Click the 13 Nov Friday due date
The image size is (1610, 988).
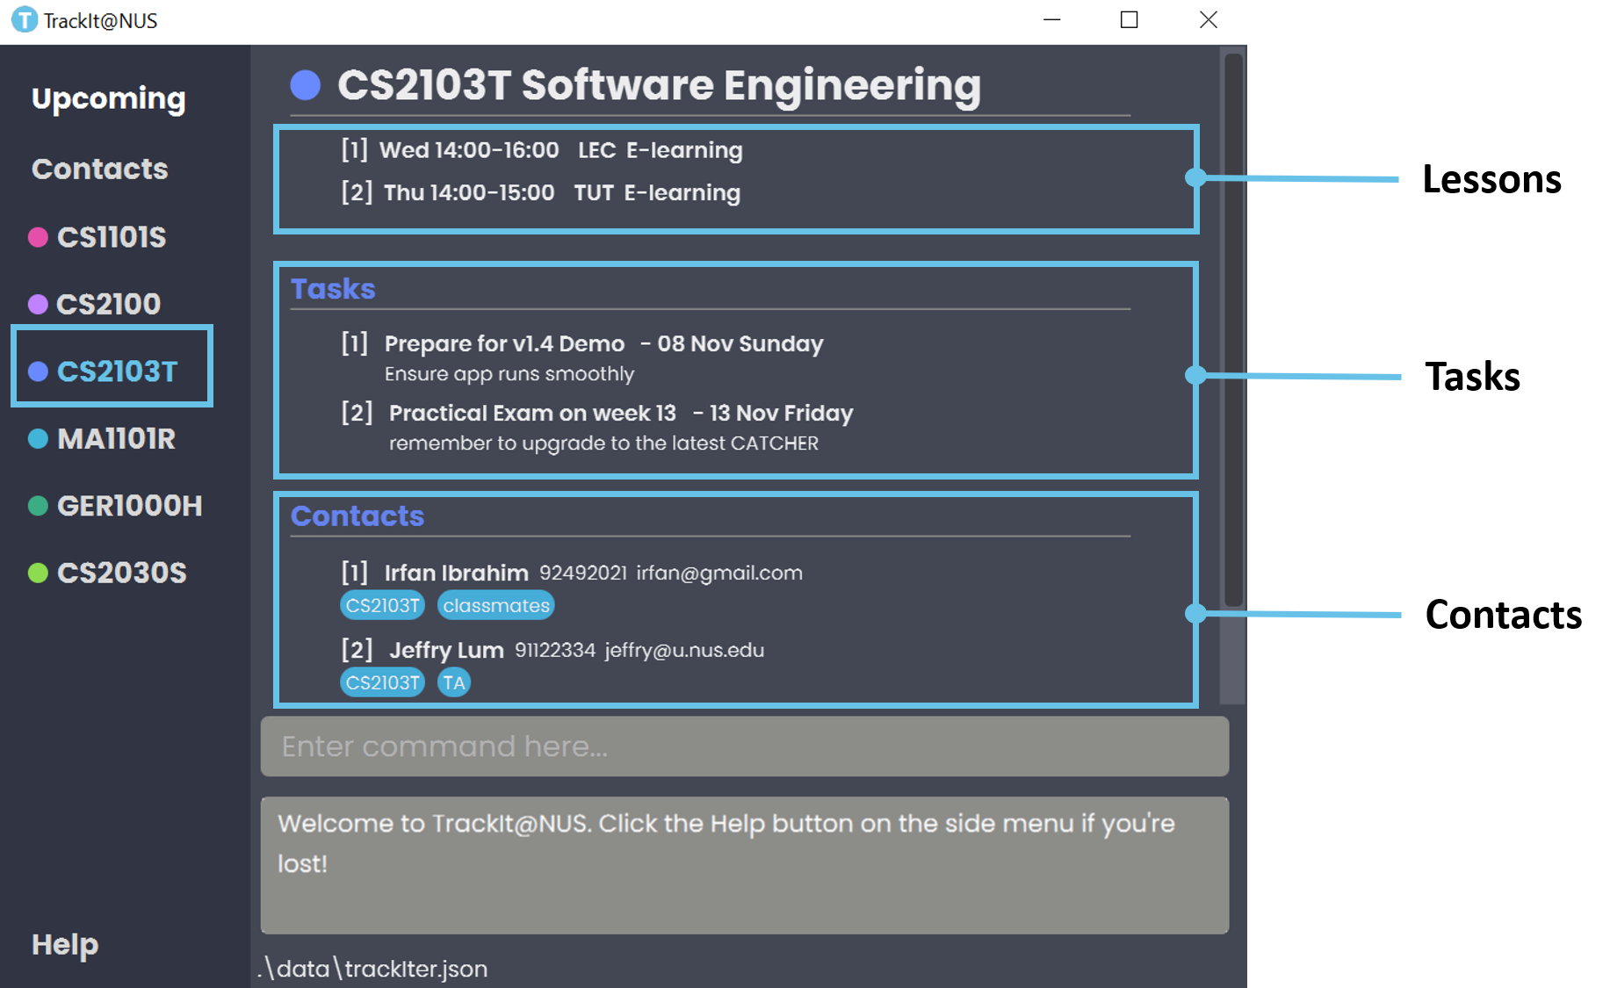tap(782, 413)
